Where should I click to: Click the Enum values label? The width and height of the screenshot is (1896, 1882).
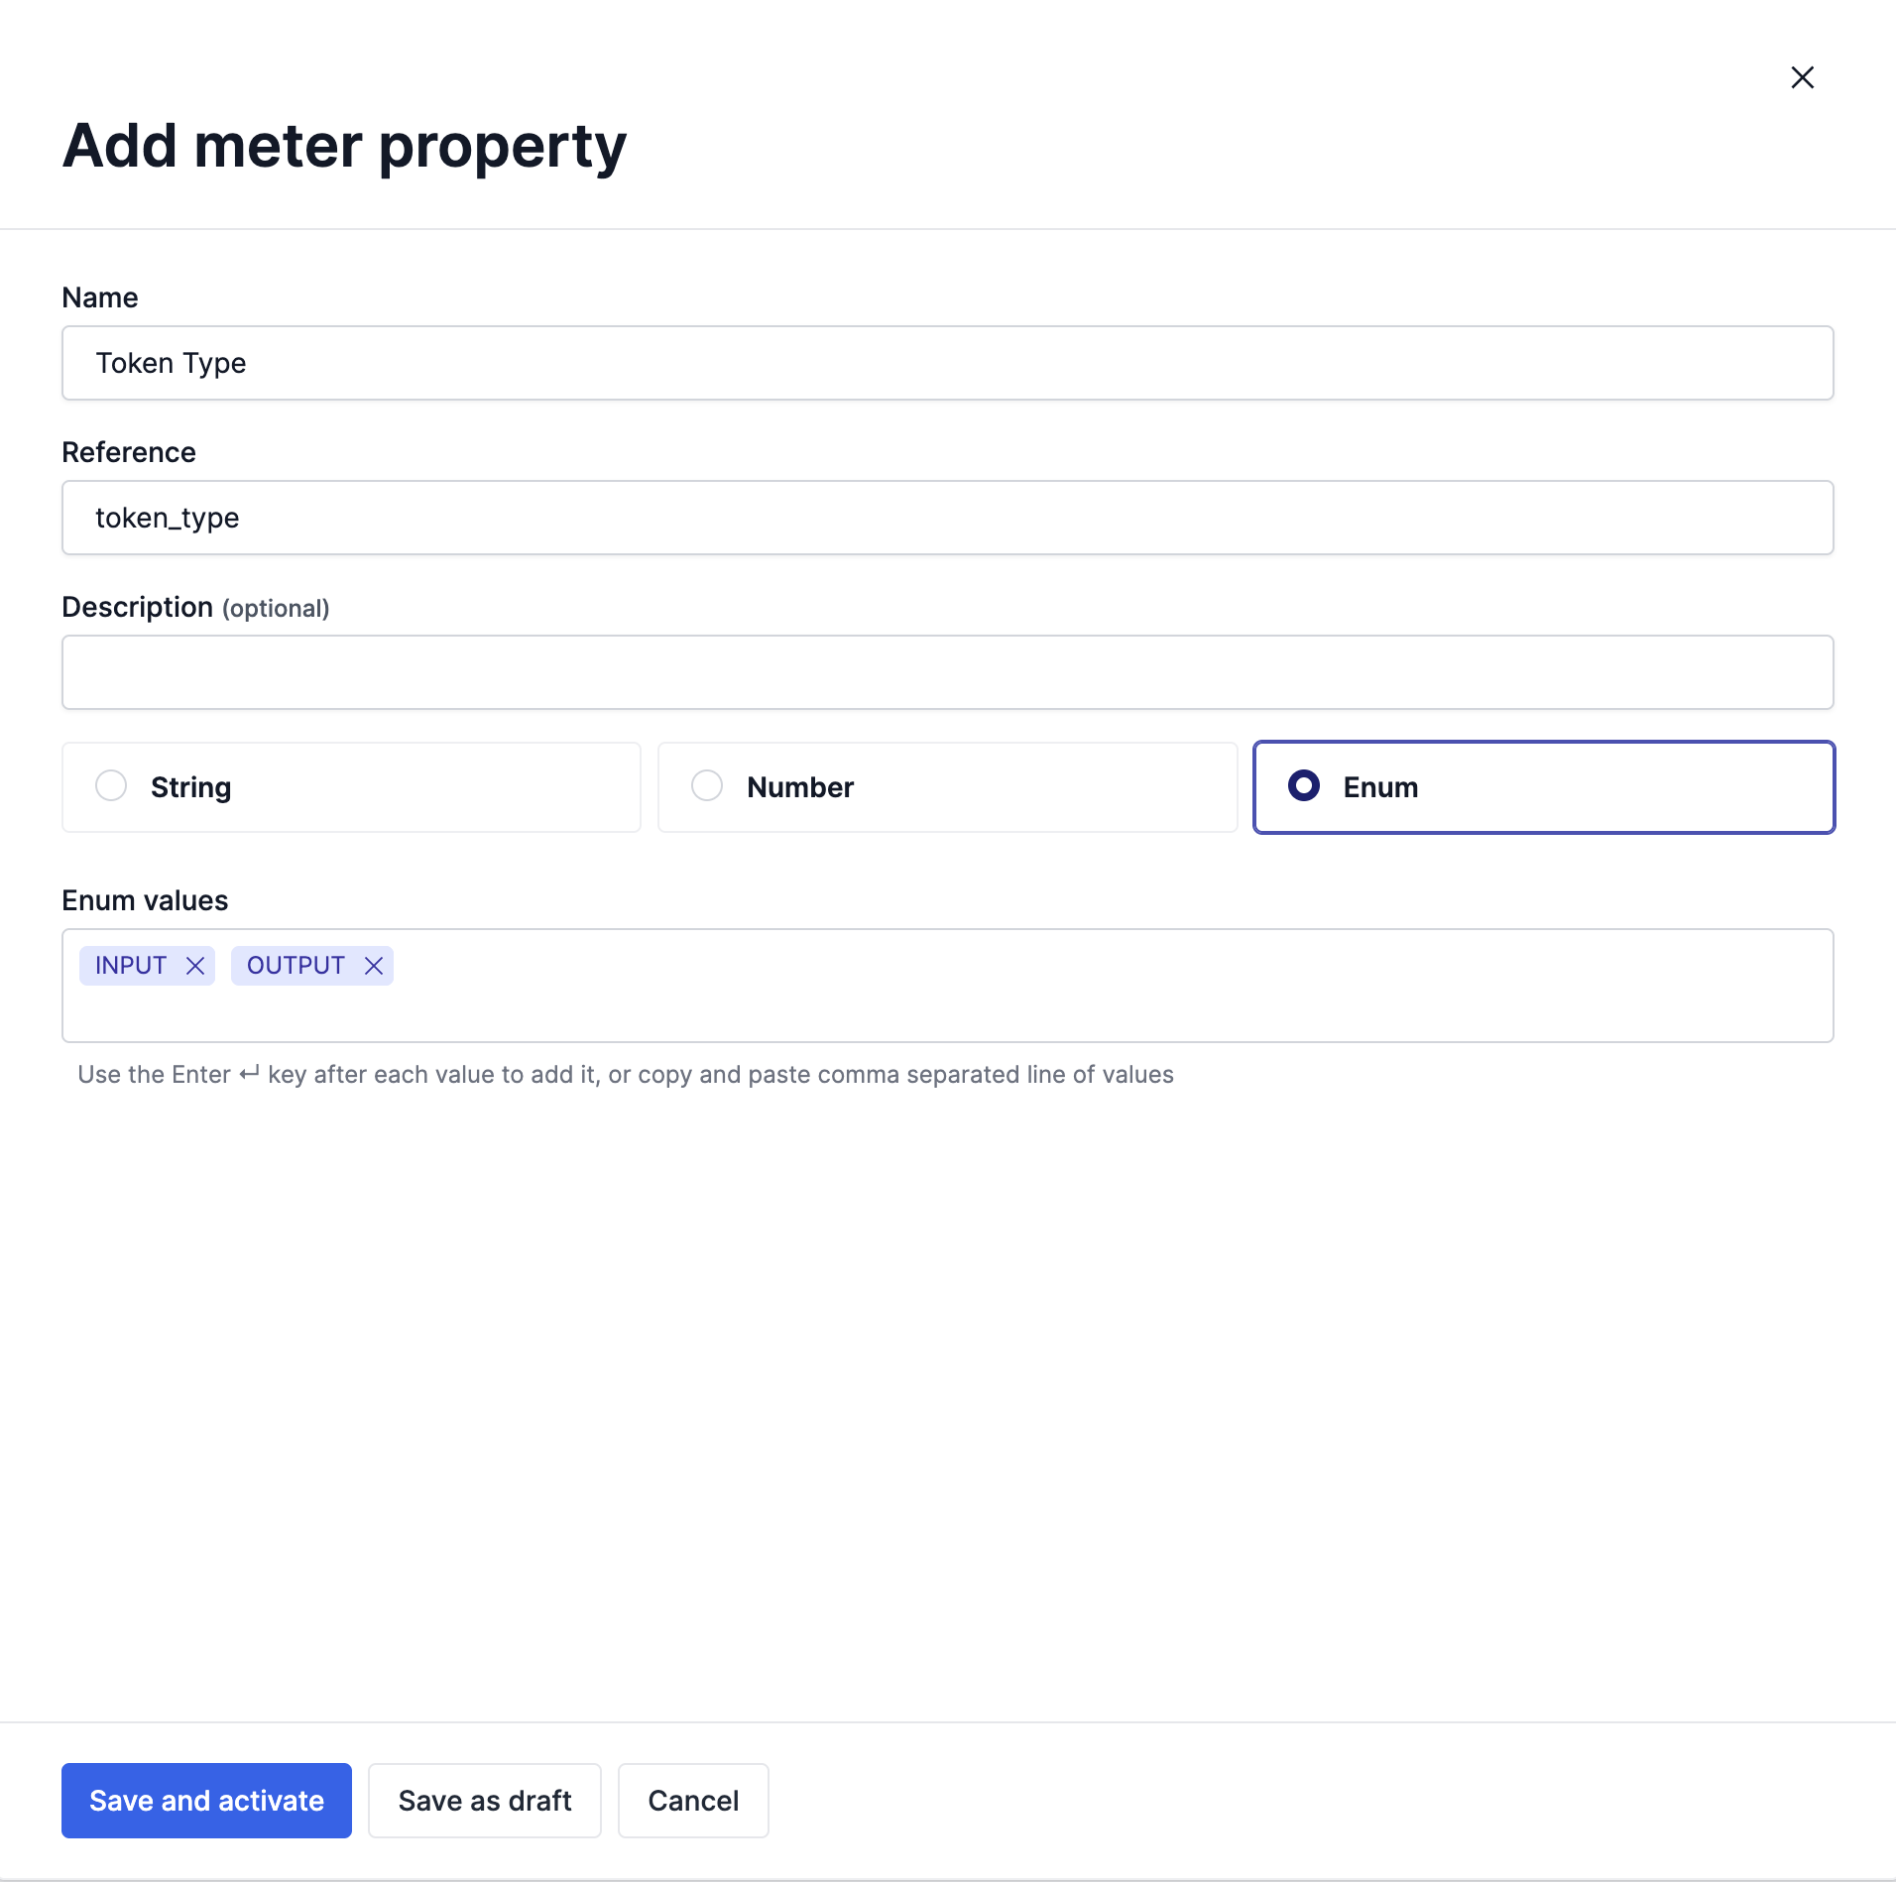[145, 900]
